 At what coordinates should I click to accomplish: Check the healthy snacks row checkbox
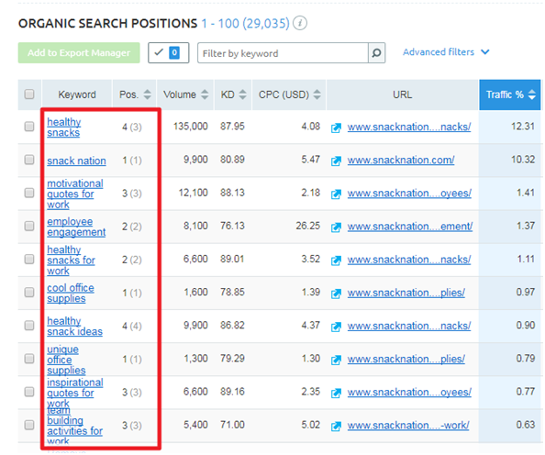[x=29, y=127]
